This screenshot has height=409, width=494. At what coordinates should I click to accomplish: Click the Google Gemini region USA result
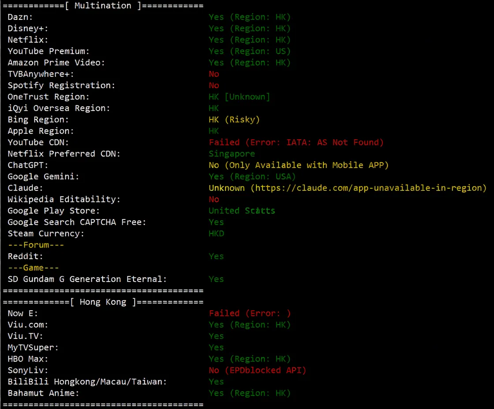[x=252, y=177]
